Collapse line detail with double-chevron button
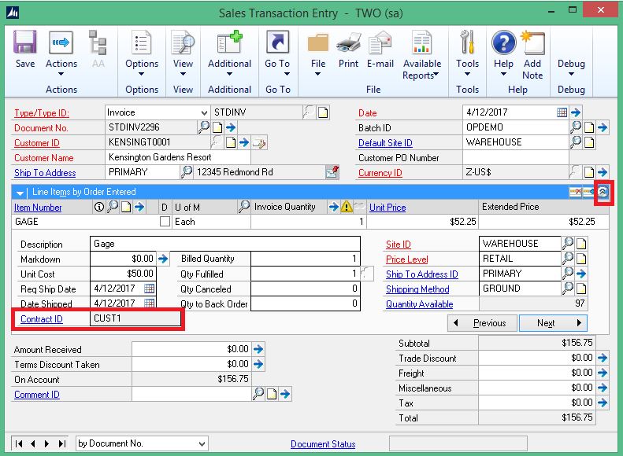 [x=603, y=193]
